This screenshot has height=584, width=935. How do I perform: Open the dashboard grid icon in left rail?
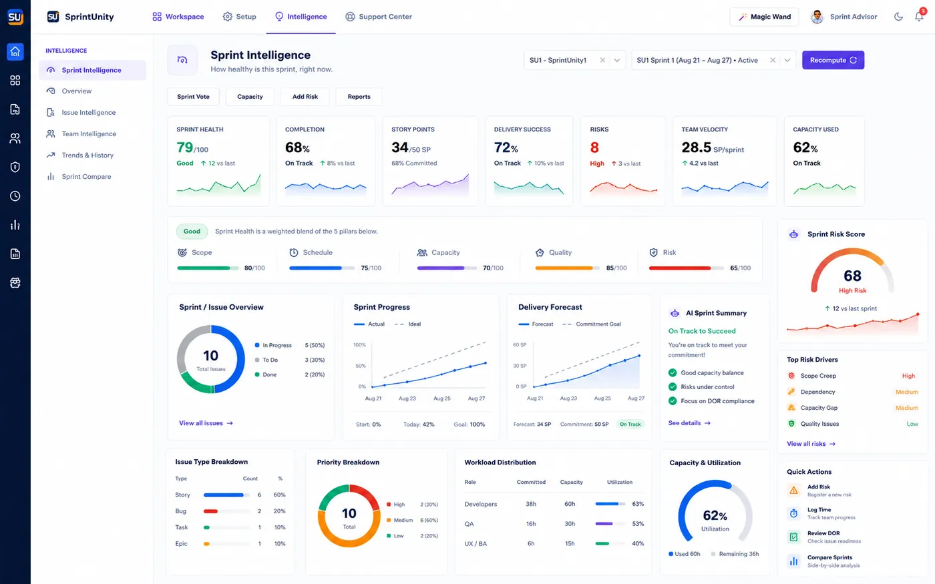(15, 80)
